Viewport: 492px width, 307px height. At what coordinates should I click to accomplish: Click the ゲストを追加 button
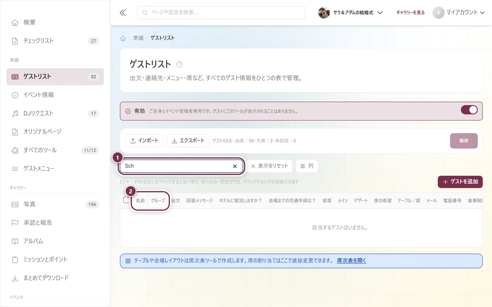[x=460, y=182]
